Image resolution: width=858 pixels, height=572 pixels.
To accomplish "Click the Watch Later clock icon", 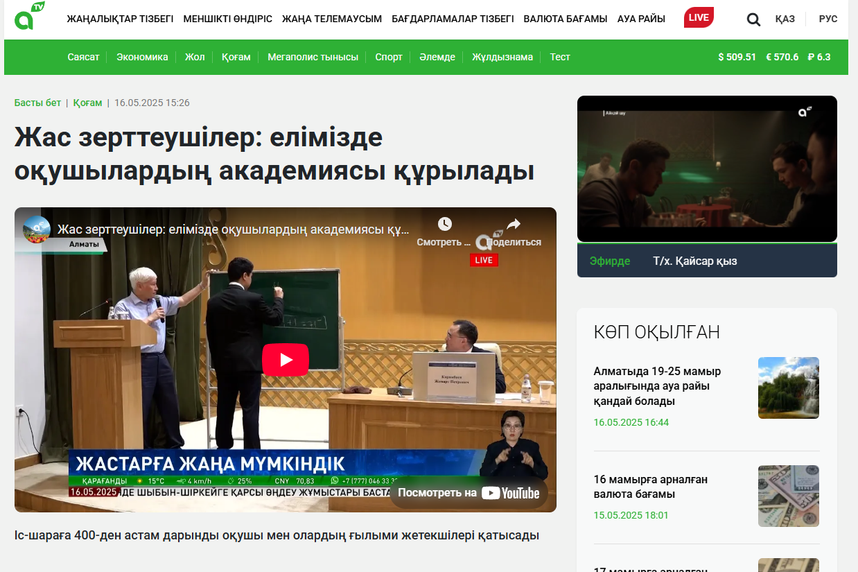I will coord(444,224).
